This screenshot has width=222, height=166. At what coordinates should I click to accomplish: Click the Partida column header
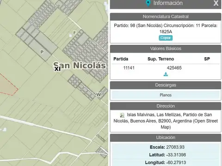(121, 59)
